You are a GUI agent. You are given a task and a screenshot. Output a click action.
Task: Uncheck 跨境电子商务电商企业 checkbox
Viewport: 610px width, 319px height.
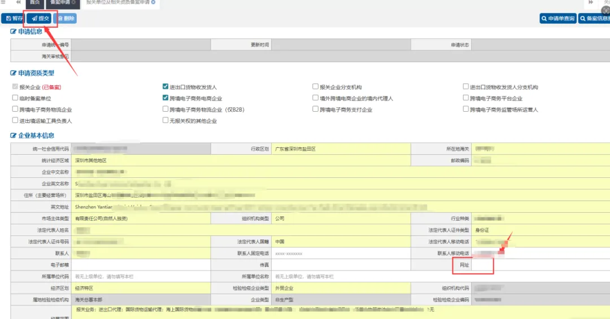click(x=165, y=98)
